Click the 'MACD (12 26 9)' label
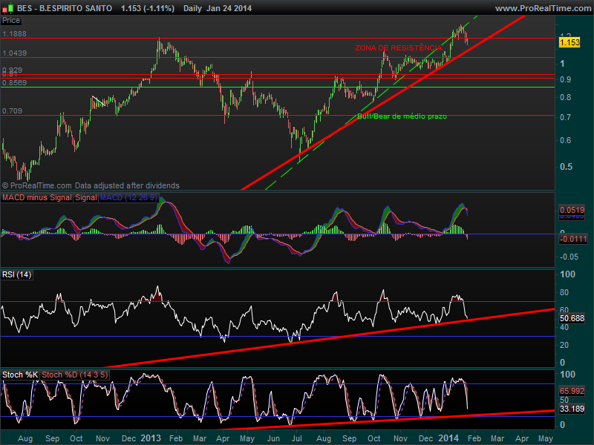 coord(128,197)
